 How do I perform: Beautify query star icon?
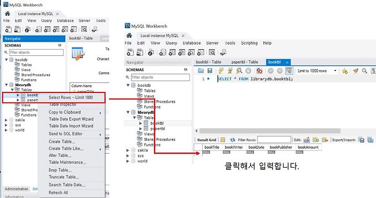pos(345,71)
